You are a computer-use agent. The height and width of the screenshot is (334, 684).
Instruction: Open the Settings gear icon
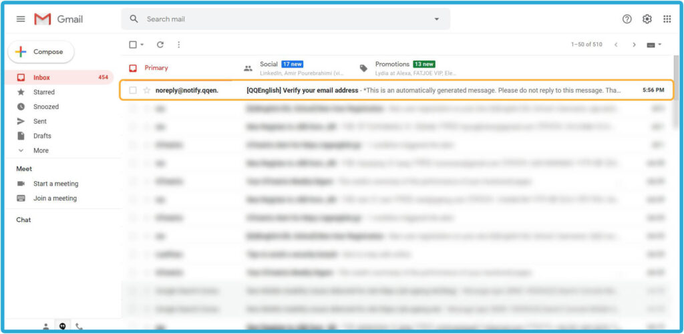coord(647,19)
